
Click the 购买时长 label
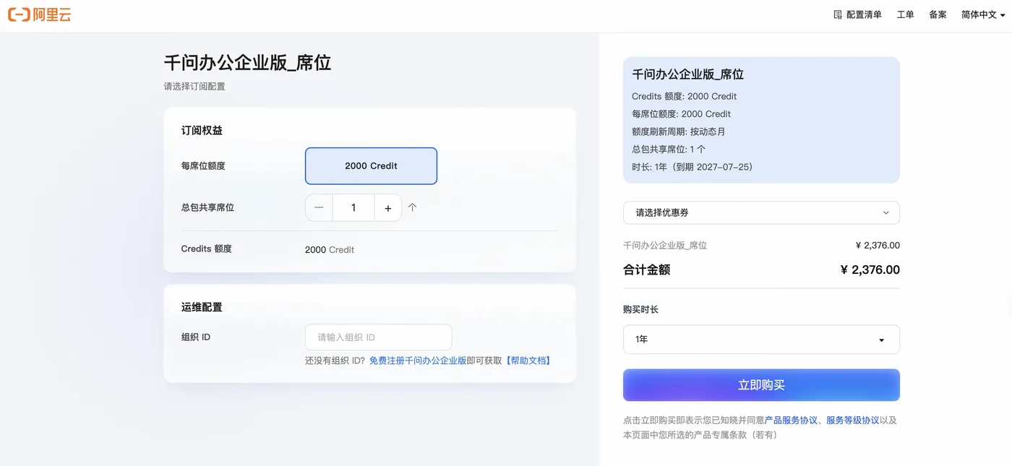640,309
